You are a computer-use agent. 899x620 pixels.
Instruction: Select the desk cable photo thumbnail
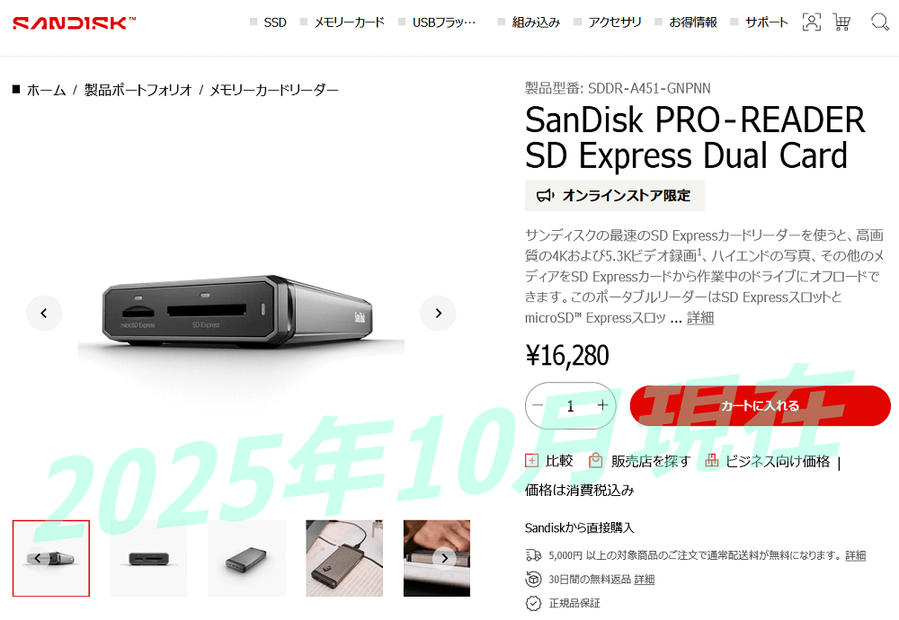point(344,558)
